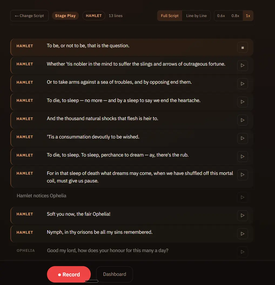Screen dimensions: 275x285
Task: Open the Dashboard
Action: [114, 274]
